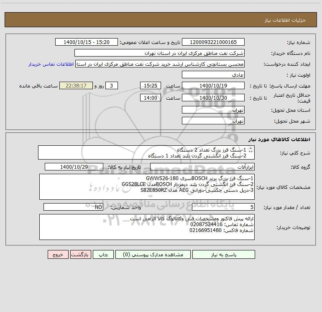Open 'مشاهده مدارک پیوستی (0)' attachments button

coord(153,254)
